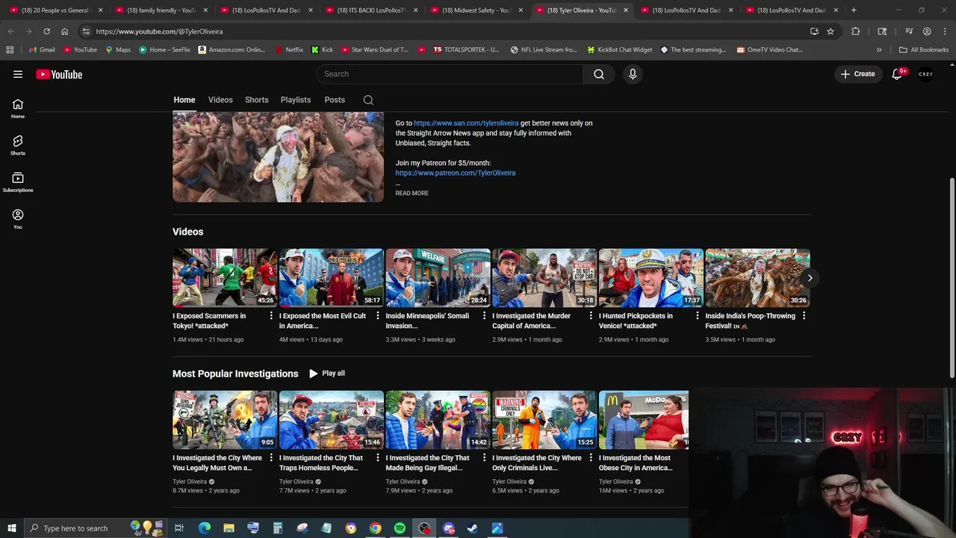This screenshot has height=538, width=956.
Task: Open Chrome apps grid in bookmarks bar
Action: [x=10, y=50]
